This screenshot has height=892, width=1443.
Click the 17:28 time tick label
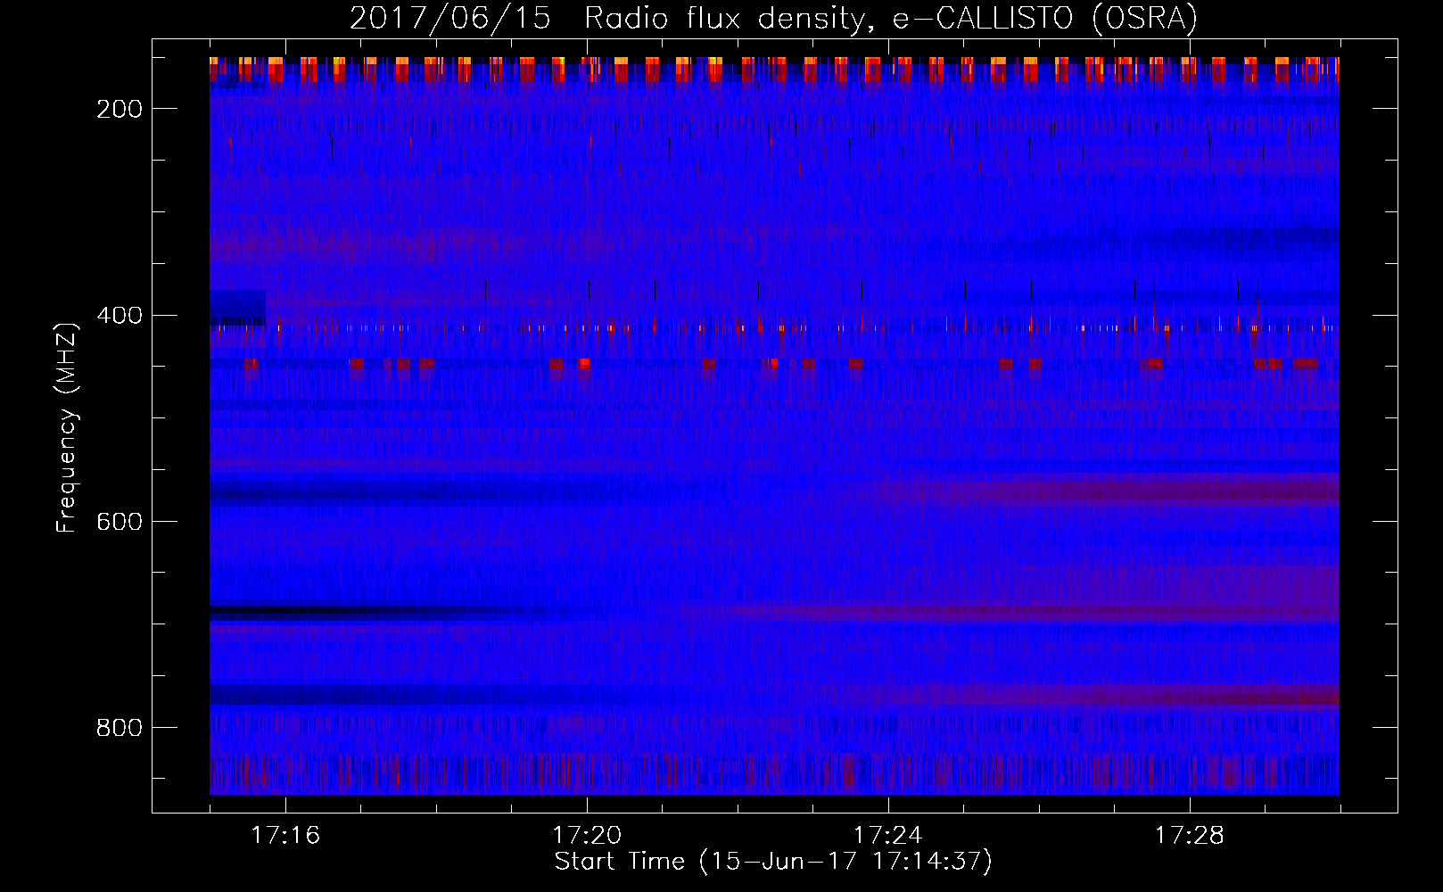[x=1190, y=836]
